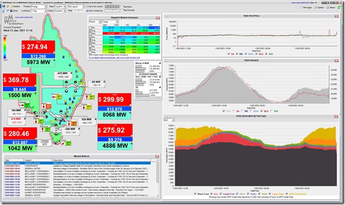This screenshot has height=205, width=345.
Task: Open the Product dropdown showing Energy
Action: [x=39, y=7]
